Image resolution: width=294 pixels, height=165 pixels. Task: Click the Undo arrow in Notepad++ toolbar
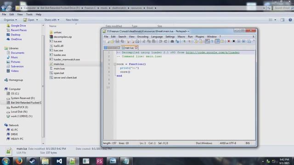pyautogui.click(x=160, y=41)
